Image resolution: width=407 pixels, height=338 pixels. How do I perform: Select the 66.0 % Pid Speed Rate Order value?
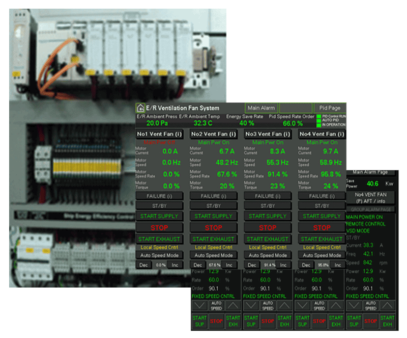click(x=293, y=123)
